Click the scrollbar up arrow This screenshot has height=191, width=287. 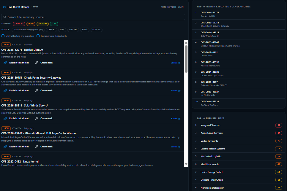coord(186,43)
